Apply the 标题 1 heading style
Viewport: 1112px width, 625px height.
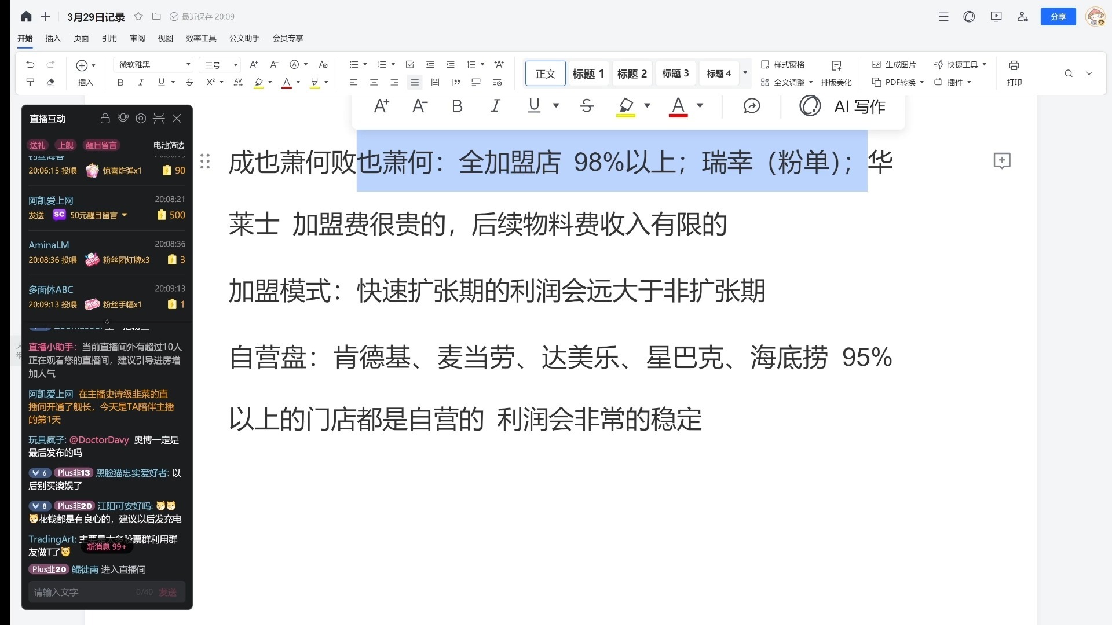click(588, 73)
